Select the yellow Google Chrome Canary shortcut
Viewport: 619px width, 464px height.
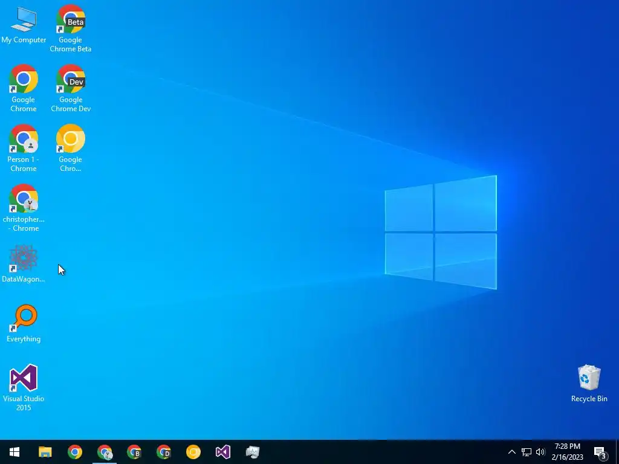click(70, 149)
